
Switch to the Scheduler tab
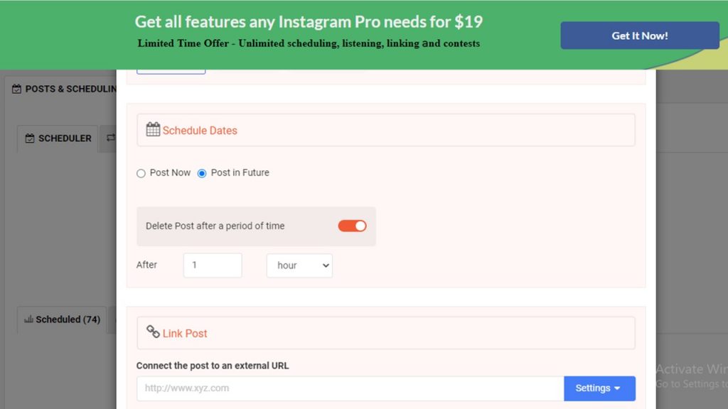coord(58,138)
